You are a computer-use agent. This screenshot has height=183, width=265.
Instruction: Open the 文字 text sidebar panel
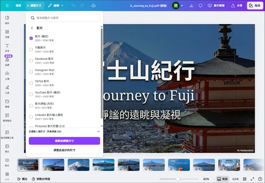pos(7,48)
